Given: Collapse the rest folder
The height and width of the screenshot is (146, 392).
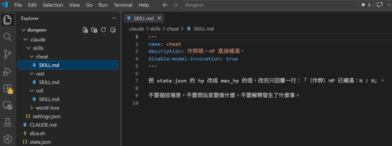Looking at the screenshot, I should click(x=68, y=74).
